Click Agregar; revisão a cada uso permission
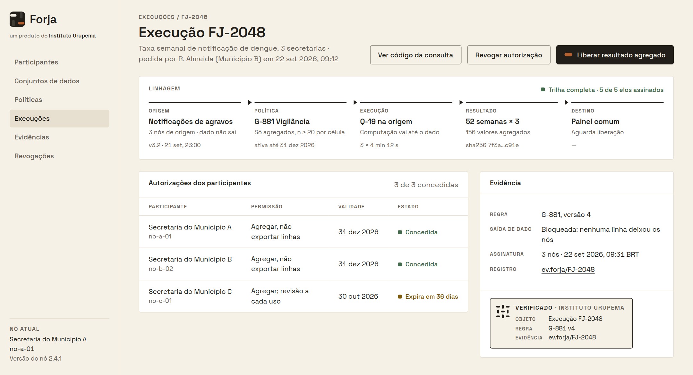The image size is (693, 375). (280, 296)
